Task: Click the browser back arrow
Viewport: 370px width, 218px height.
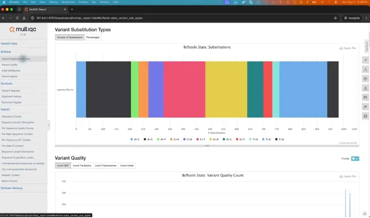Action: (x=3, y=18)
